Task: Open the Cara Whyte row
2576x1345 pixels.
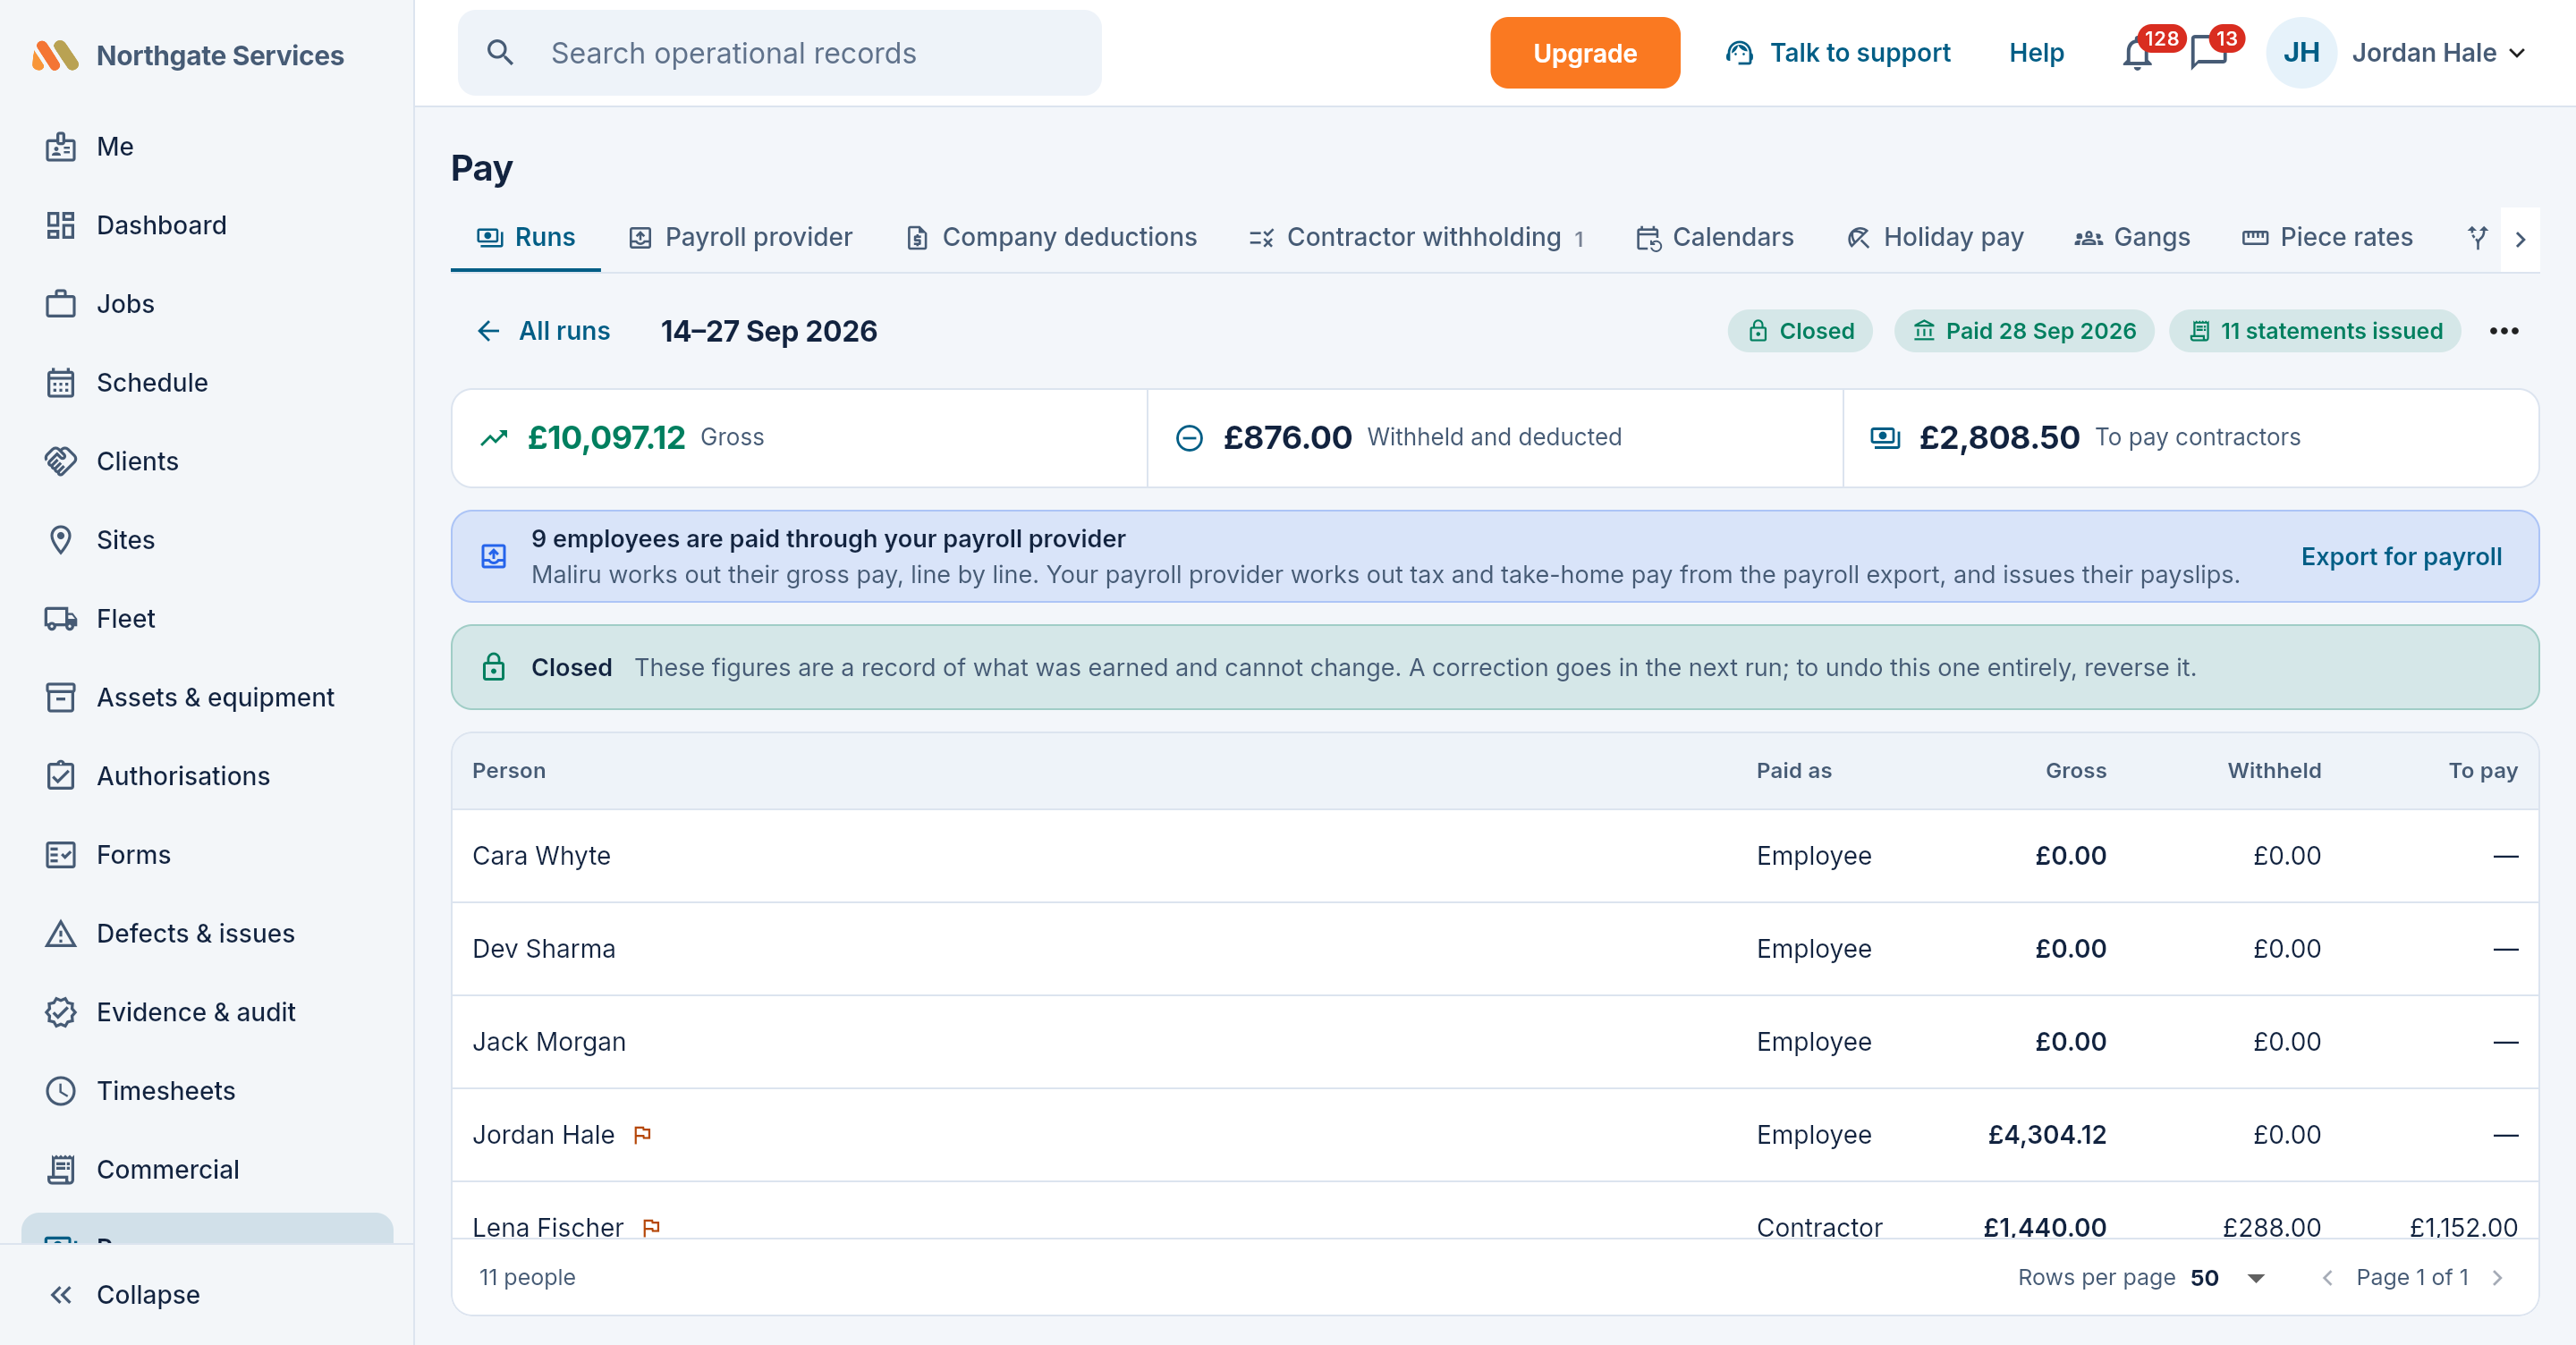Action: 1494,856
